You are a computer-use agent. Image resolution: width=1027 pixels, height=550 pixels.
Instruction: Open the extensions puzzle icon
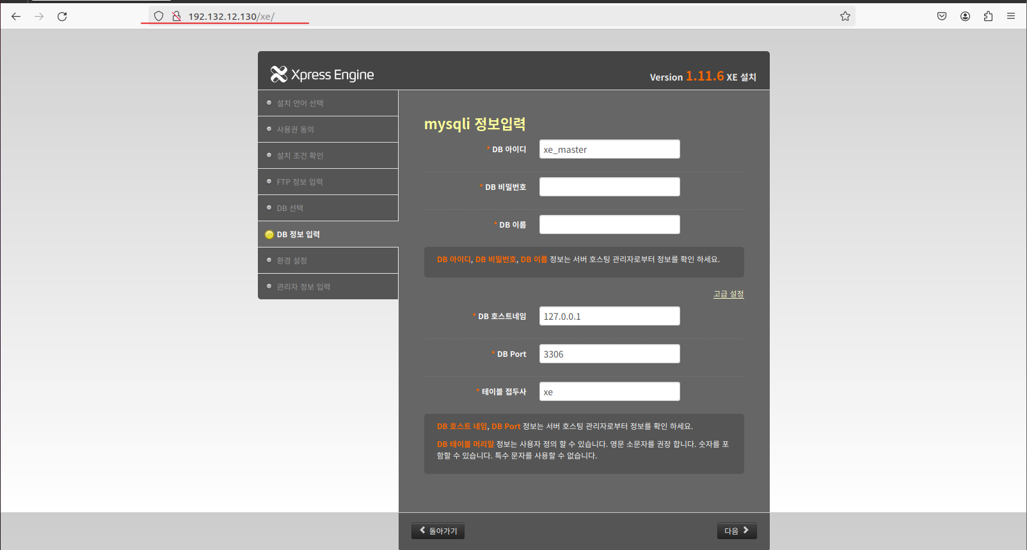988,17
